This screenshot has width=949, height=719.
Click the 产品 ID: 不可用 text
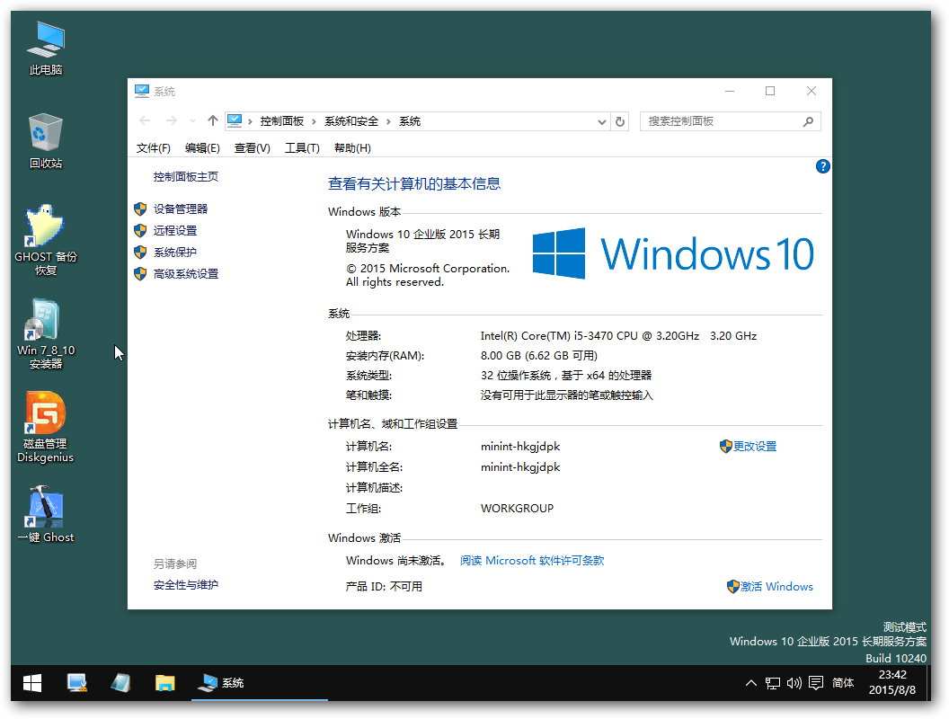point(384,587)
